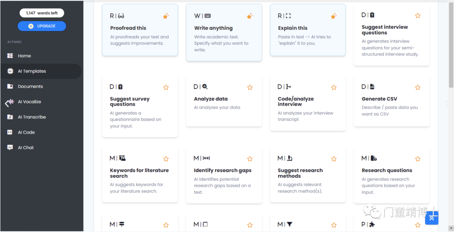Toggle star on Suggest interview questions card
Viewport: 454px width, 232px height.
pyautogui.click(x=417, y=16)
